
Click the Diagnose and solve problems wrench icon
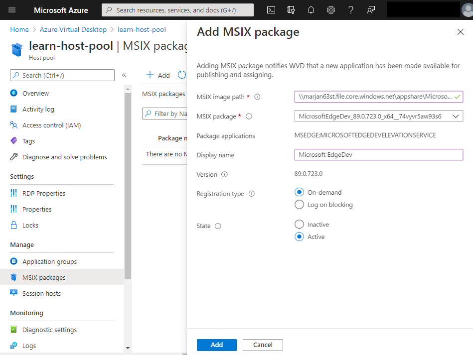(13, 157)
